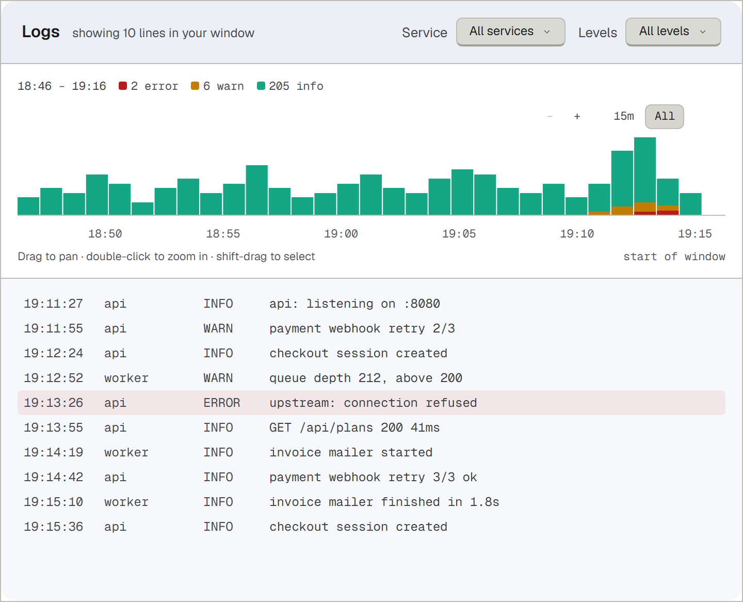Click the 18:55 axis label
The height and width of the screenshot is (602, 743).
click(223, 234)
